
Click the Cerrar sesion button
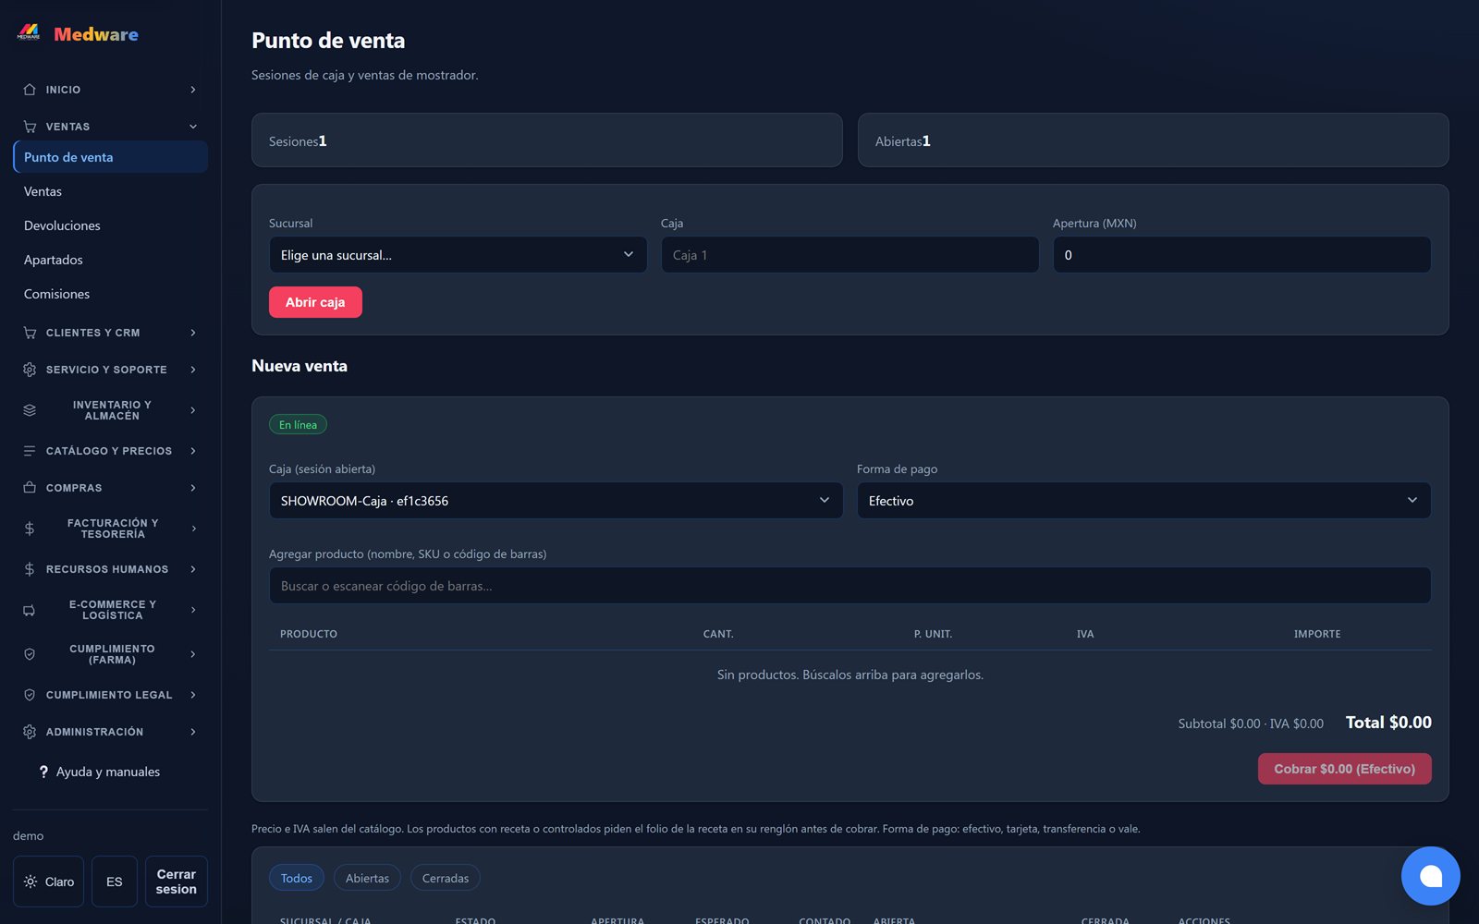(176, 881)
